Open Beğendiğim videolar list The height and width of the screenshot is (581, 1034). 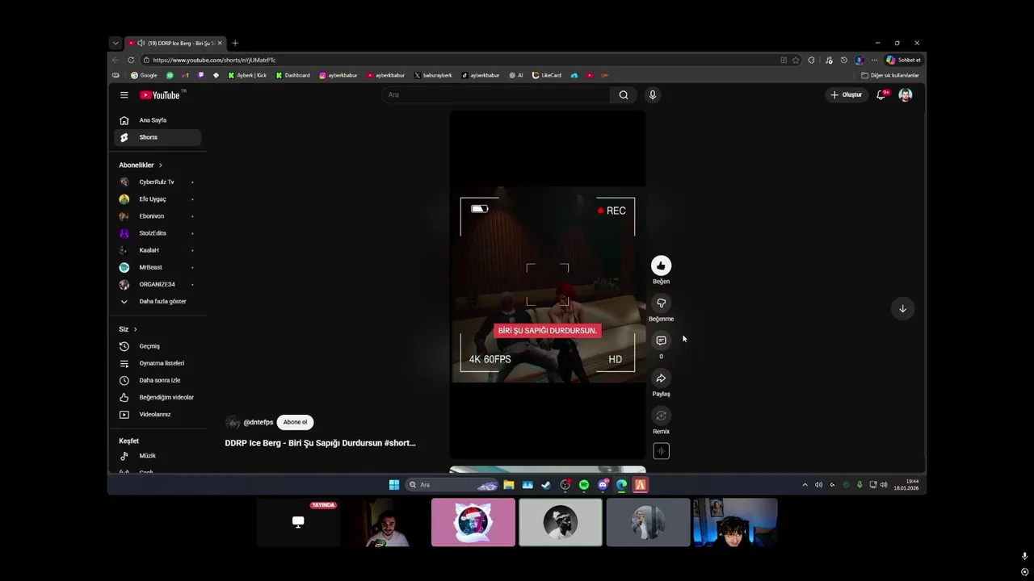(158, 397)
